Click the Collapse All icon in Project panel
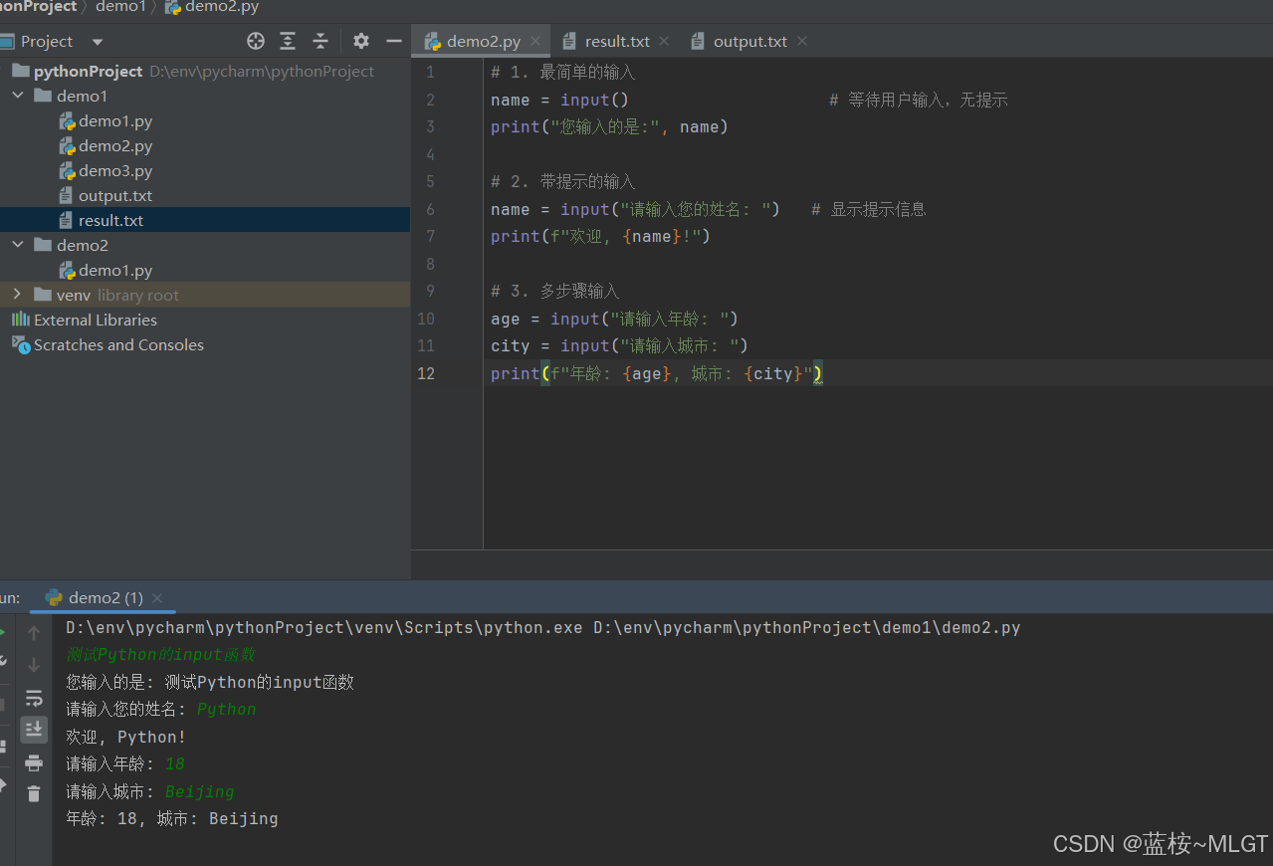Image resolution: width=1273 pixels, height=866 pixels. pos(320,41)
